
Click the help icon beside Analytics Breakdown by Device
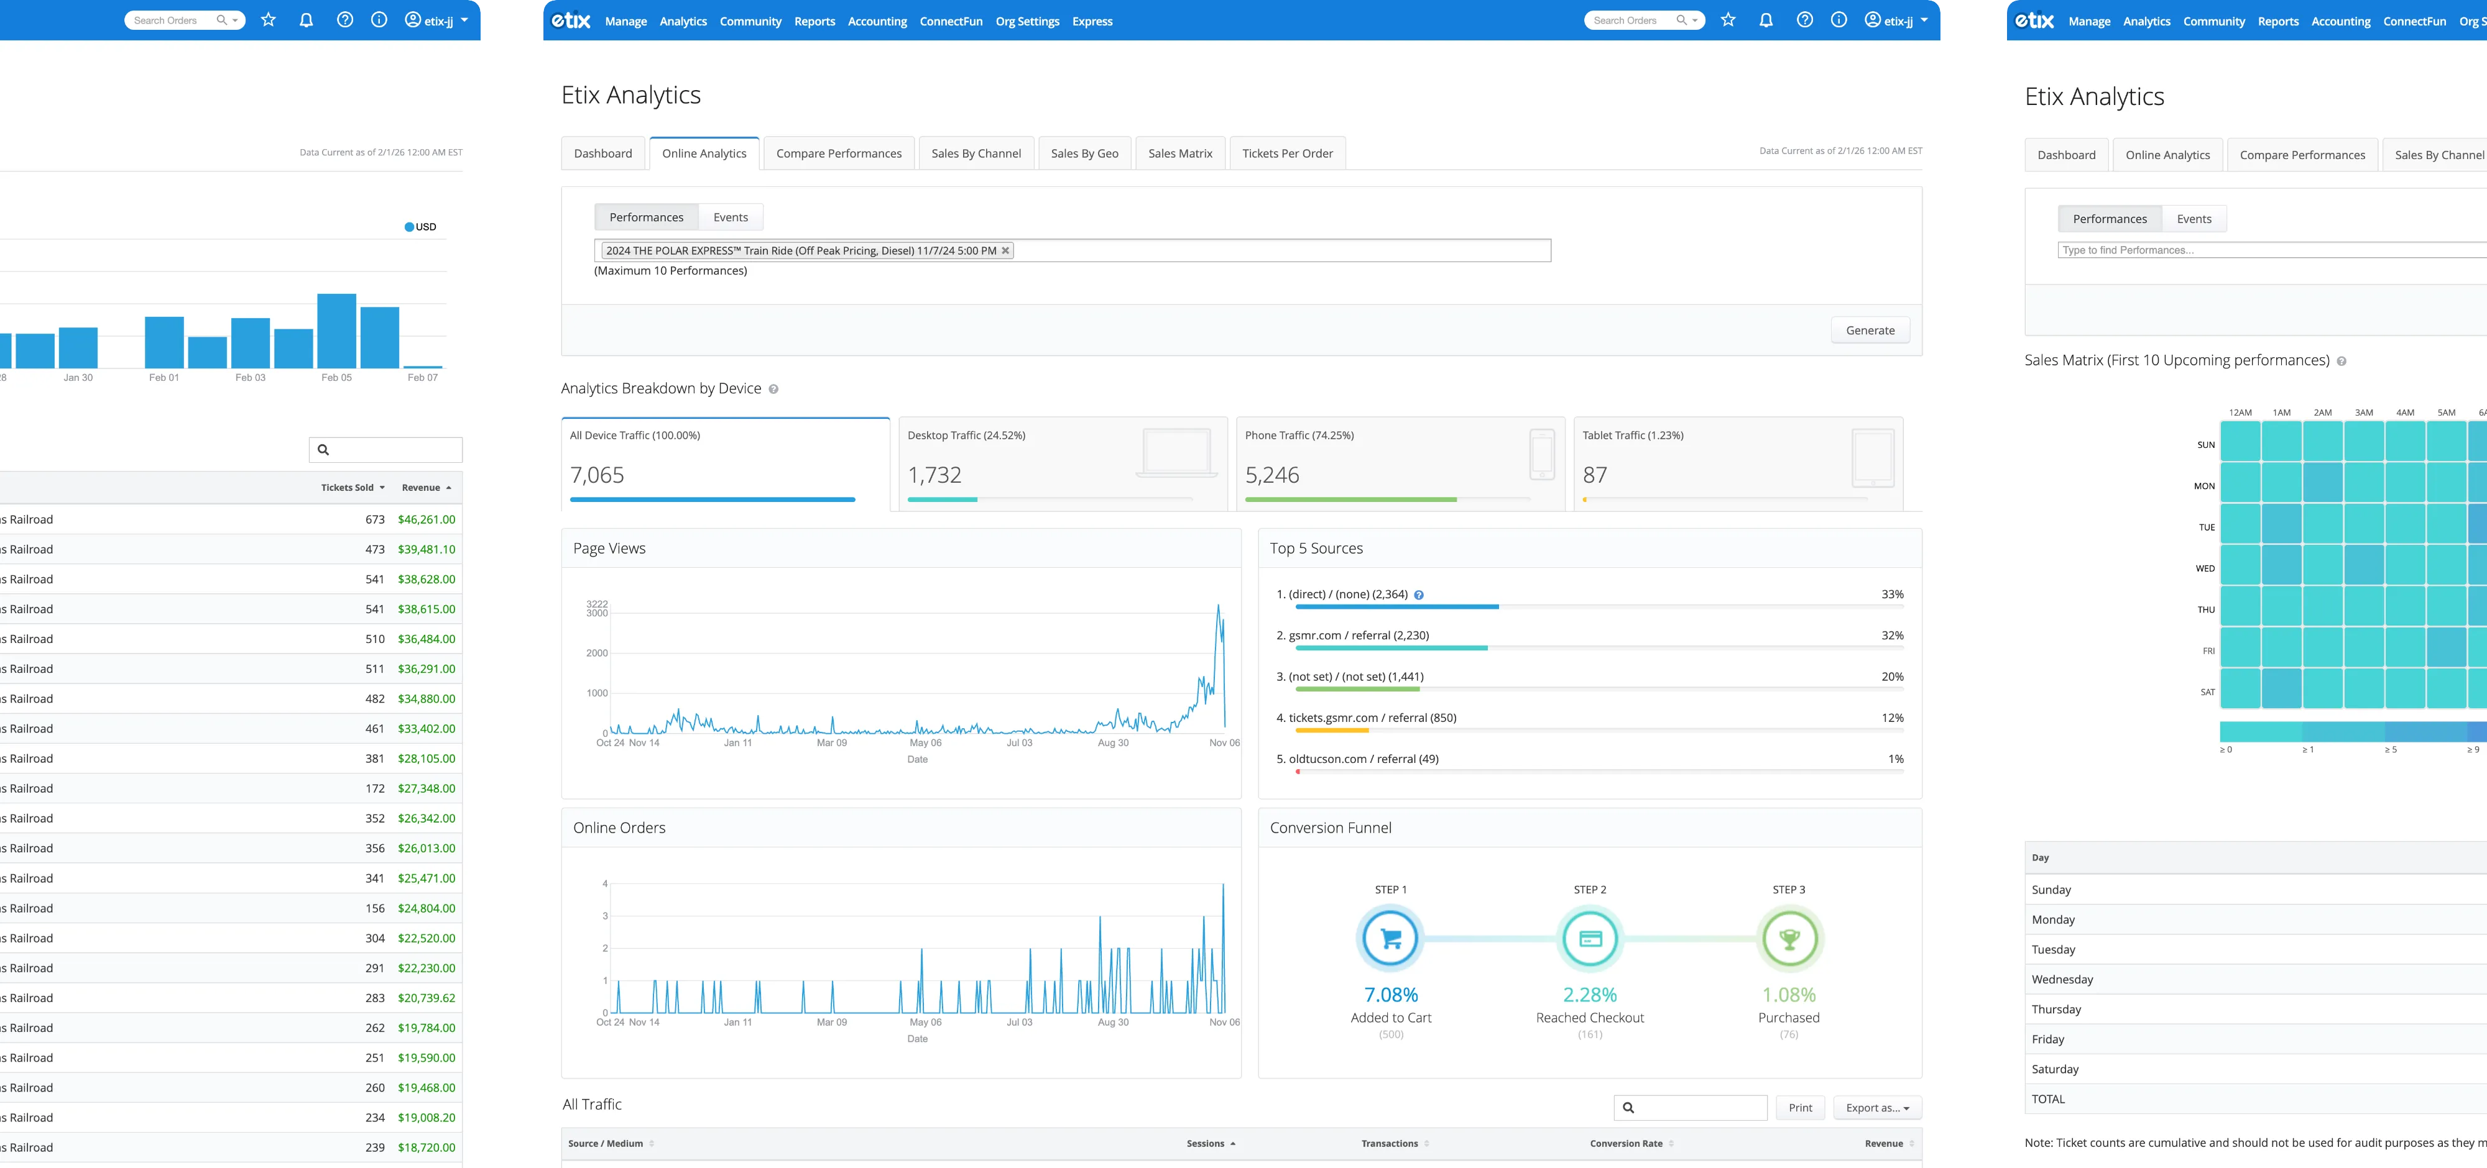point(773,389)
